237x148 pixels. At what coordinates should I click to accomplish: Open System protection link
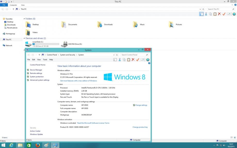point(37,77)
